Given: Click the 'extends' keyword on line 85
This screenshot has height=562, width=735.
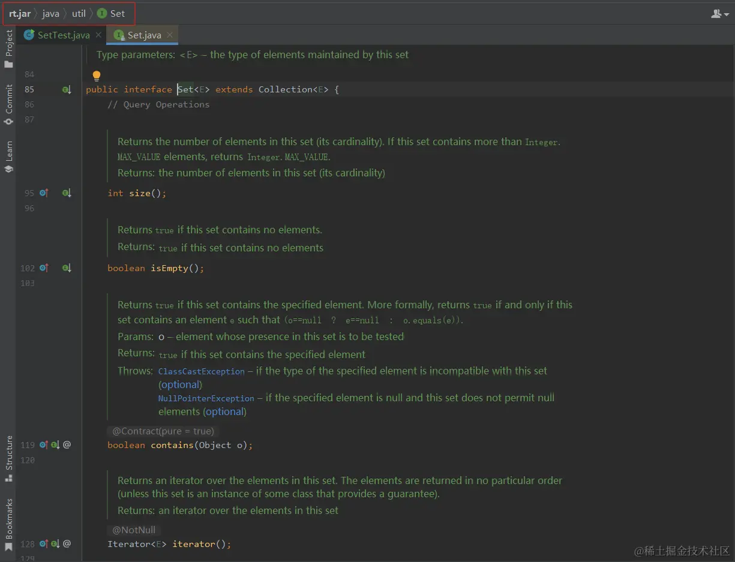Looking at the screenshot, I should 234,89.
